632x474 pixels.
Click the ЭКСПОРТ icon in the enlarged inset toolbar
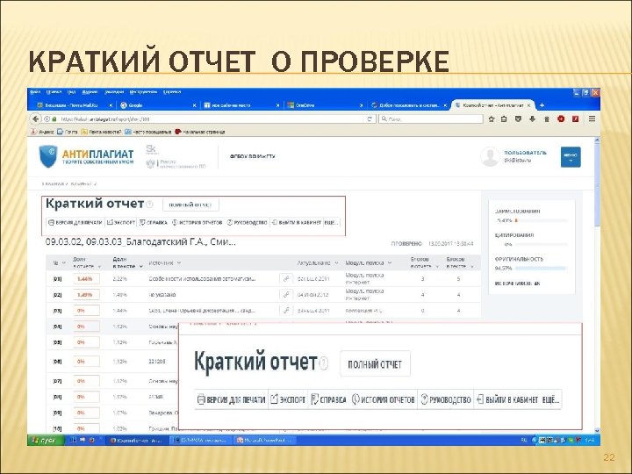[x=275, y=399]
